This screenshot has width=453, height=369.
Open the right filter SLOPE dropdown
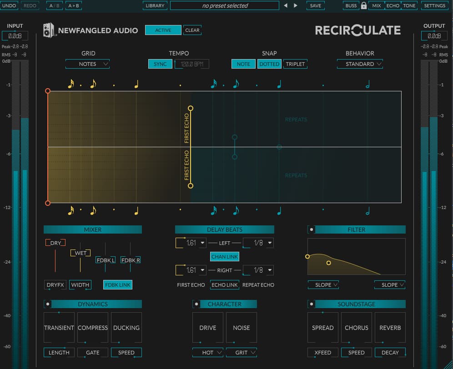(x=390, y=284)
